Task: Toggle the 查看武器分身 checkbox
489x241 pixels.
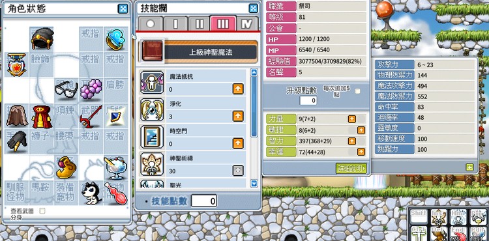Action: pos(42,211)
